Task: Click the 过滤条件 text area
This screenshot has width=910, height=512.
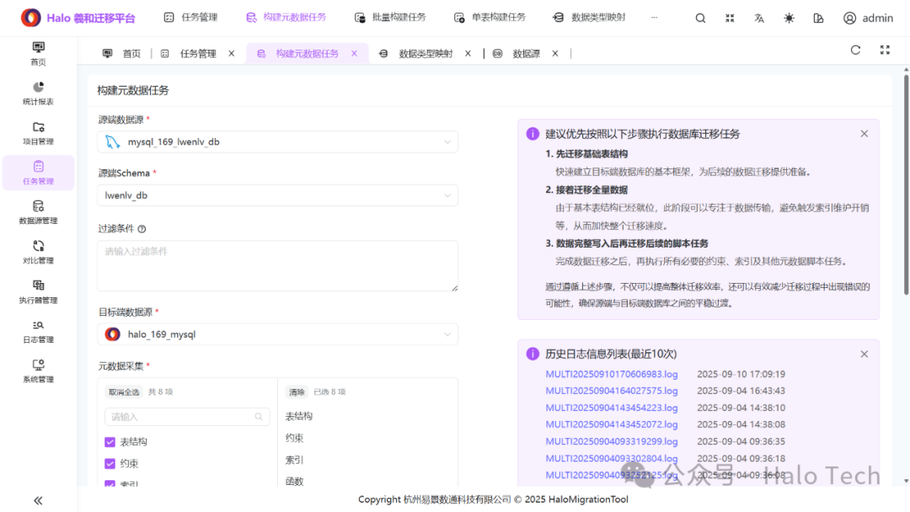Action: click(277, 265)
